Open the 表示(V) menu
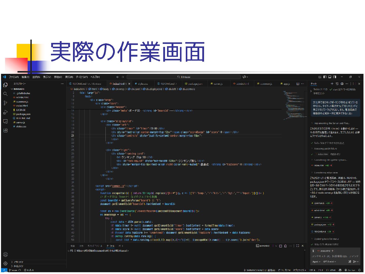The width and height of the screenshot is (365, 274). (x=47, y=77)
